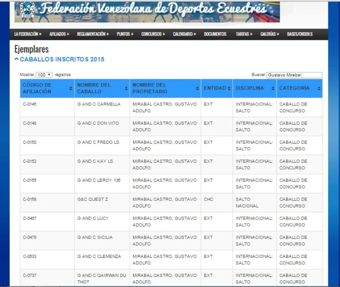Open REGLAMENTACIÓN menu
Screen dimensions: 340x287
pos(93,34)
